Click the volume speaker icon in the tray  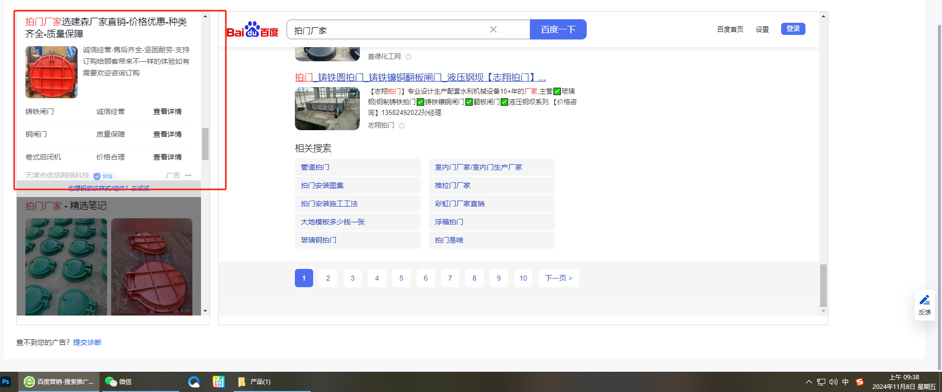(x=833, y=382)
